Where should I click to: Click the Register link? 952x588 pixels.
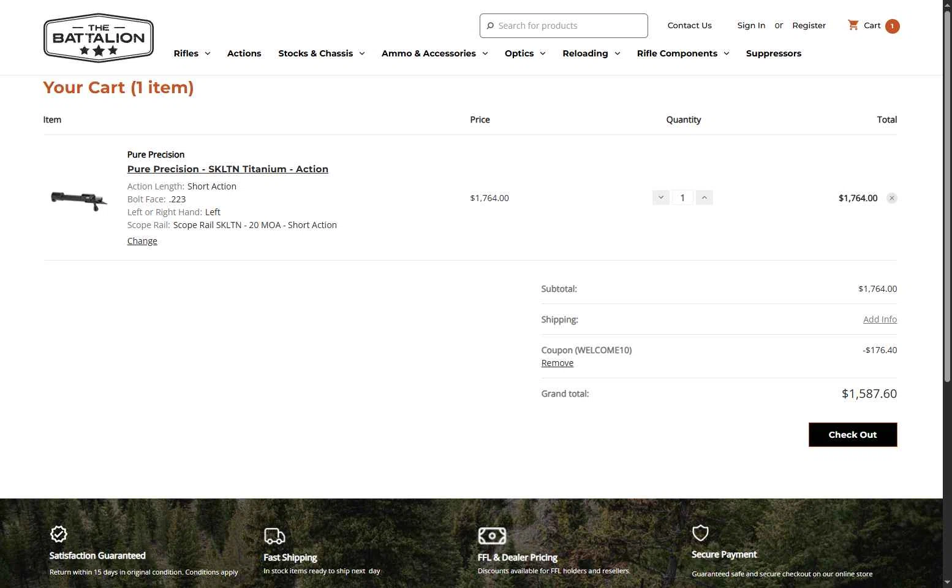coord(809,25)
